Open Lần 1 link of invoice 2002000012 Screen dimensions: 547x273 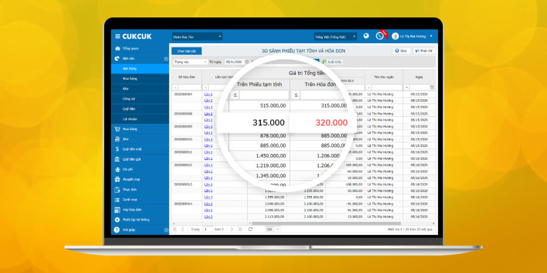(208, 165)
